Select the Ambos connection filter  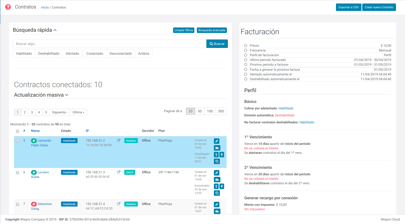(x=144, y=53)
